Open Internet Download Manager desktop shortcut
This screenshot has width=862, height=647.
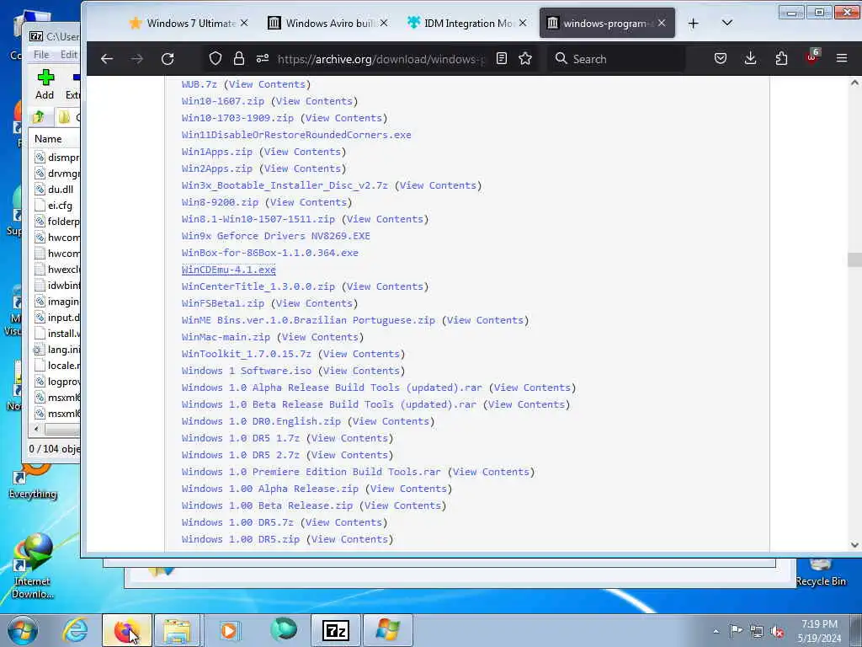coord(33,567)
